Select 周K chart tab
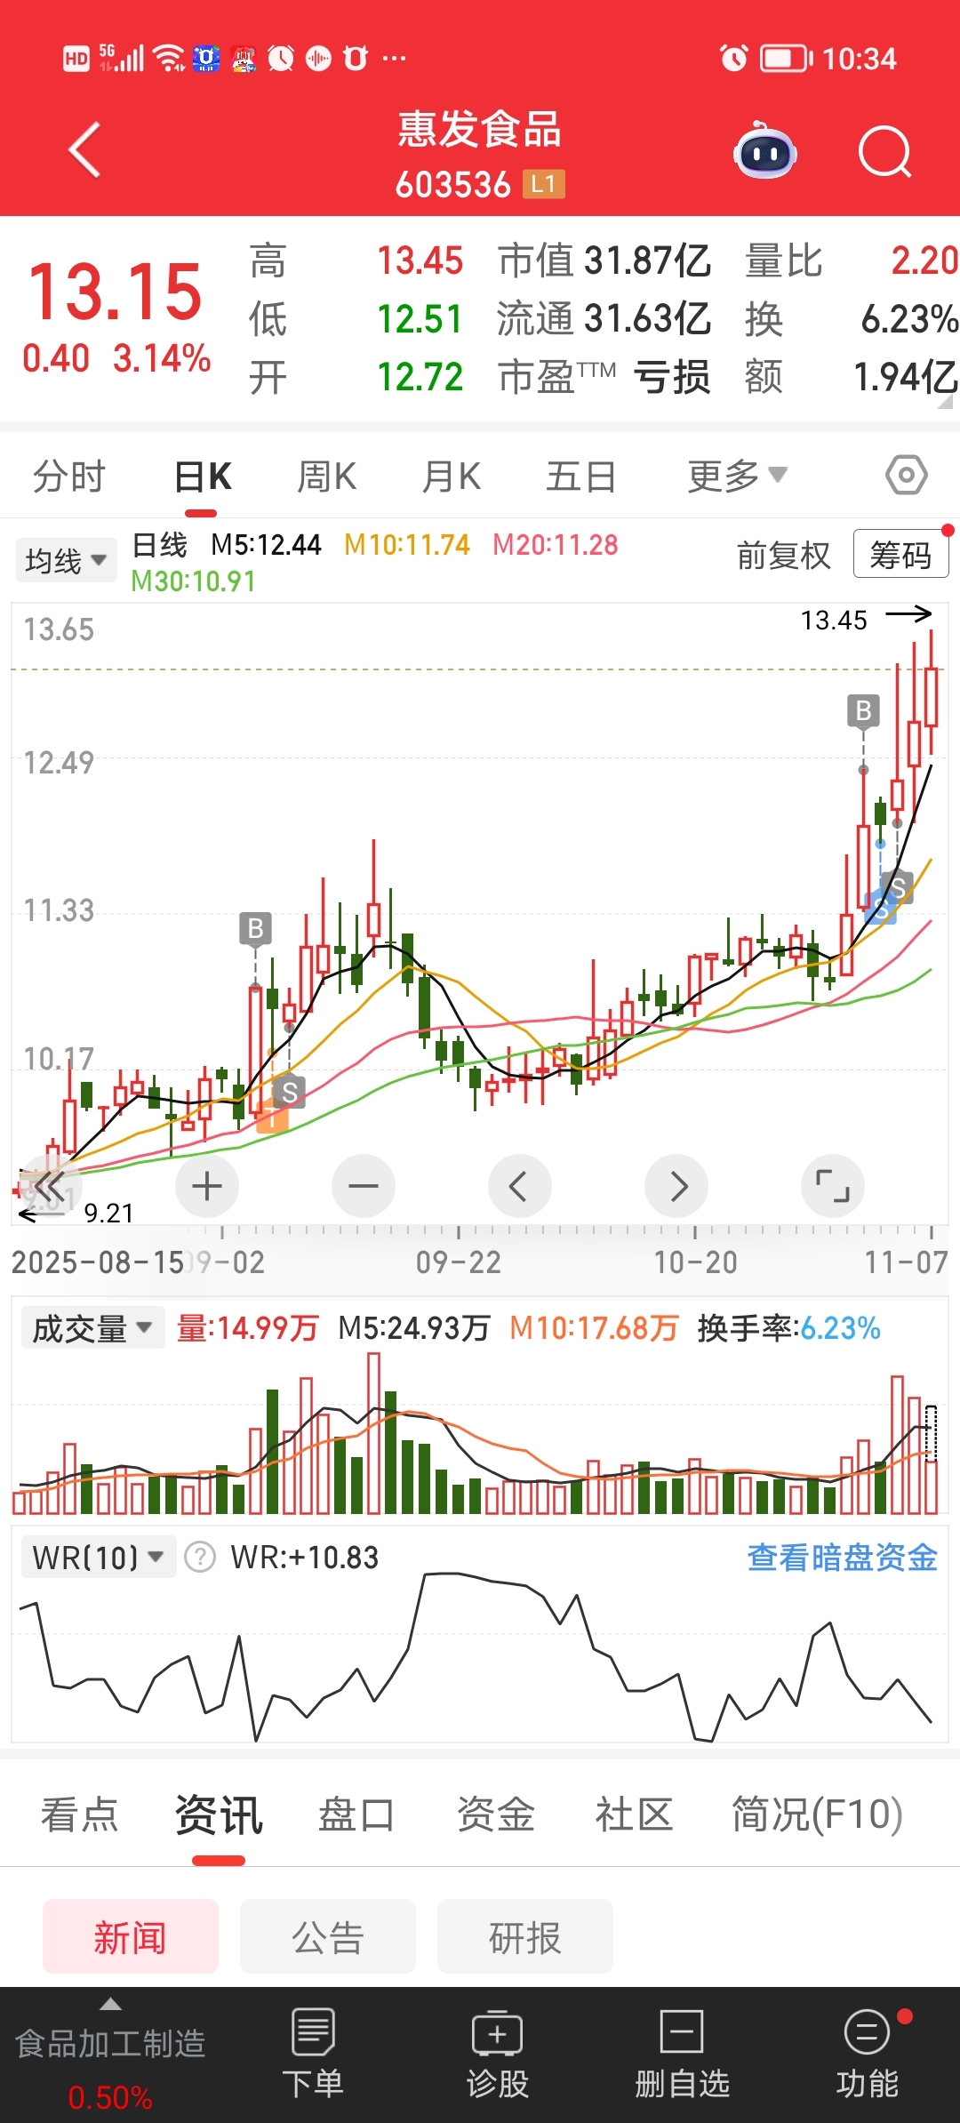 point(326,477)
